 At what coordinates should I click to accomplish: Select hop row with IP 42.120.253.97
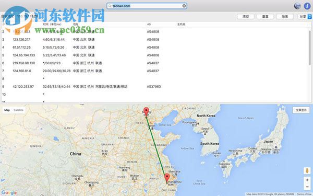pos(155,87)
